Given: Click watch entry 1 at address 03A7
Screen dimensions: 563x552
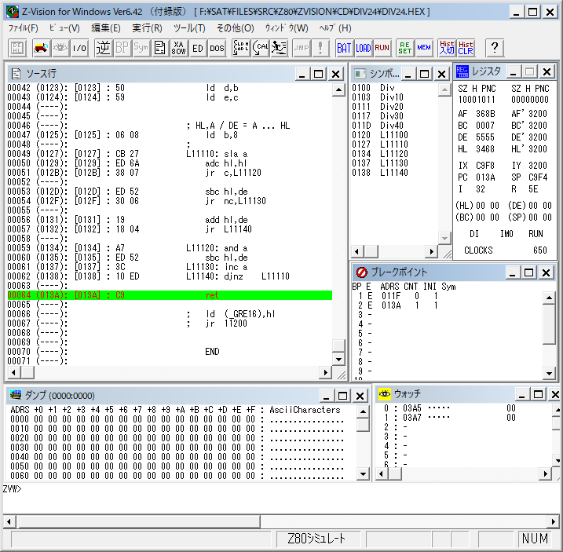Looking at the screenshot, I should 450,418.
